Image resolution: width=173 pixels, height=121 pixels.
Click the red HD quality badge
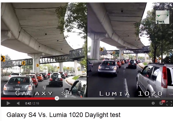[x=163, y=101]
